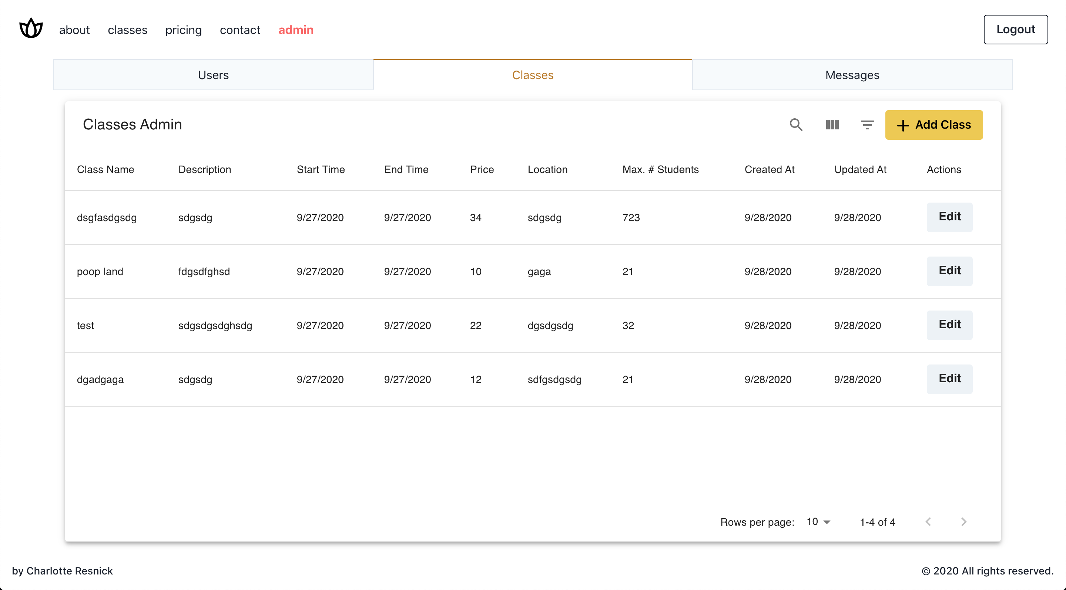Click the 'Classes Admin' table title
Image resolution: width=1066 pixels, height=590 pixels.
[133, 124]
